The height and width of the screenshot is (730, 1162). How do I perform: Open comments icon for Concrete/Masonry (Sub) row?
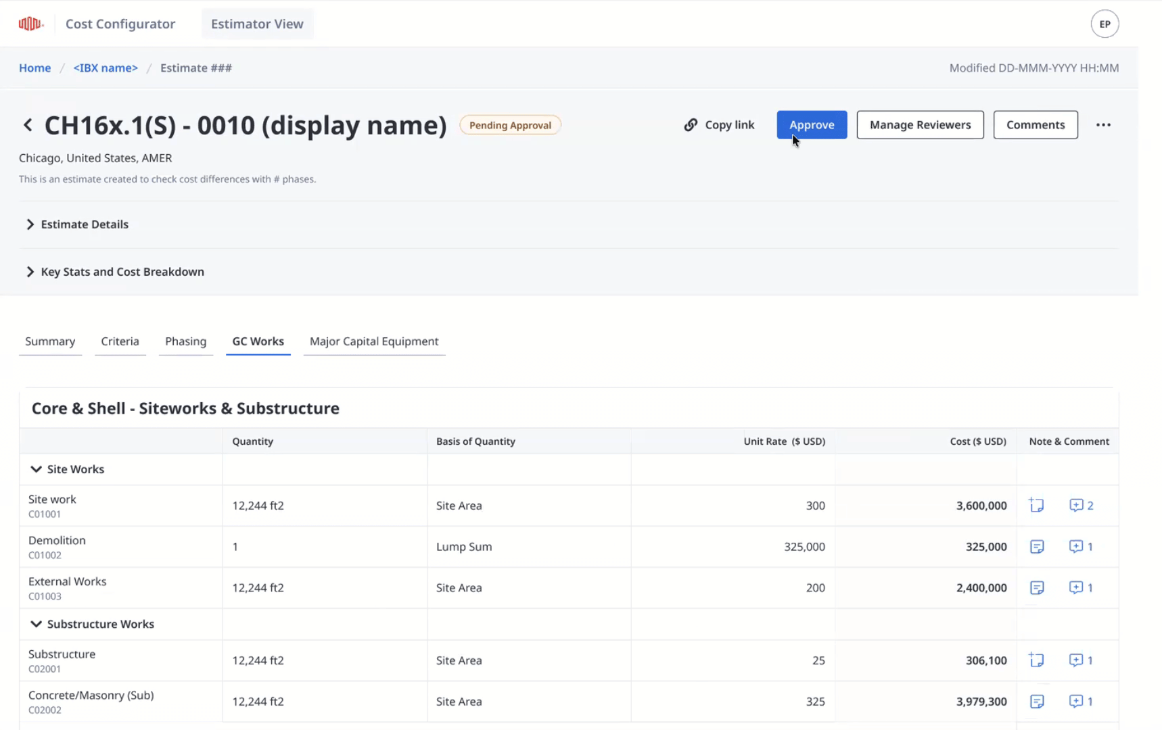(x=1081, y=701)
